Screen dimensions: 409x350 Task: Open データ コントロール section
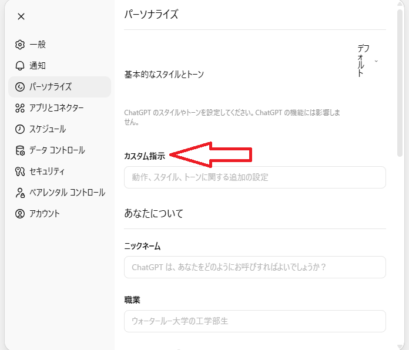click(x=60, y=150)
